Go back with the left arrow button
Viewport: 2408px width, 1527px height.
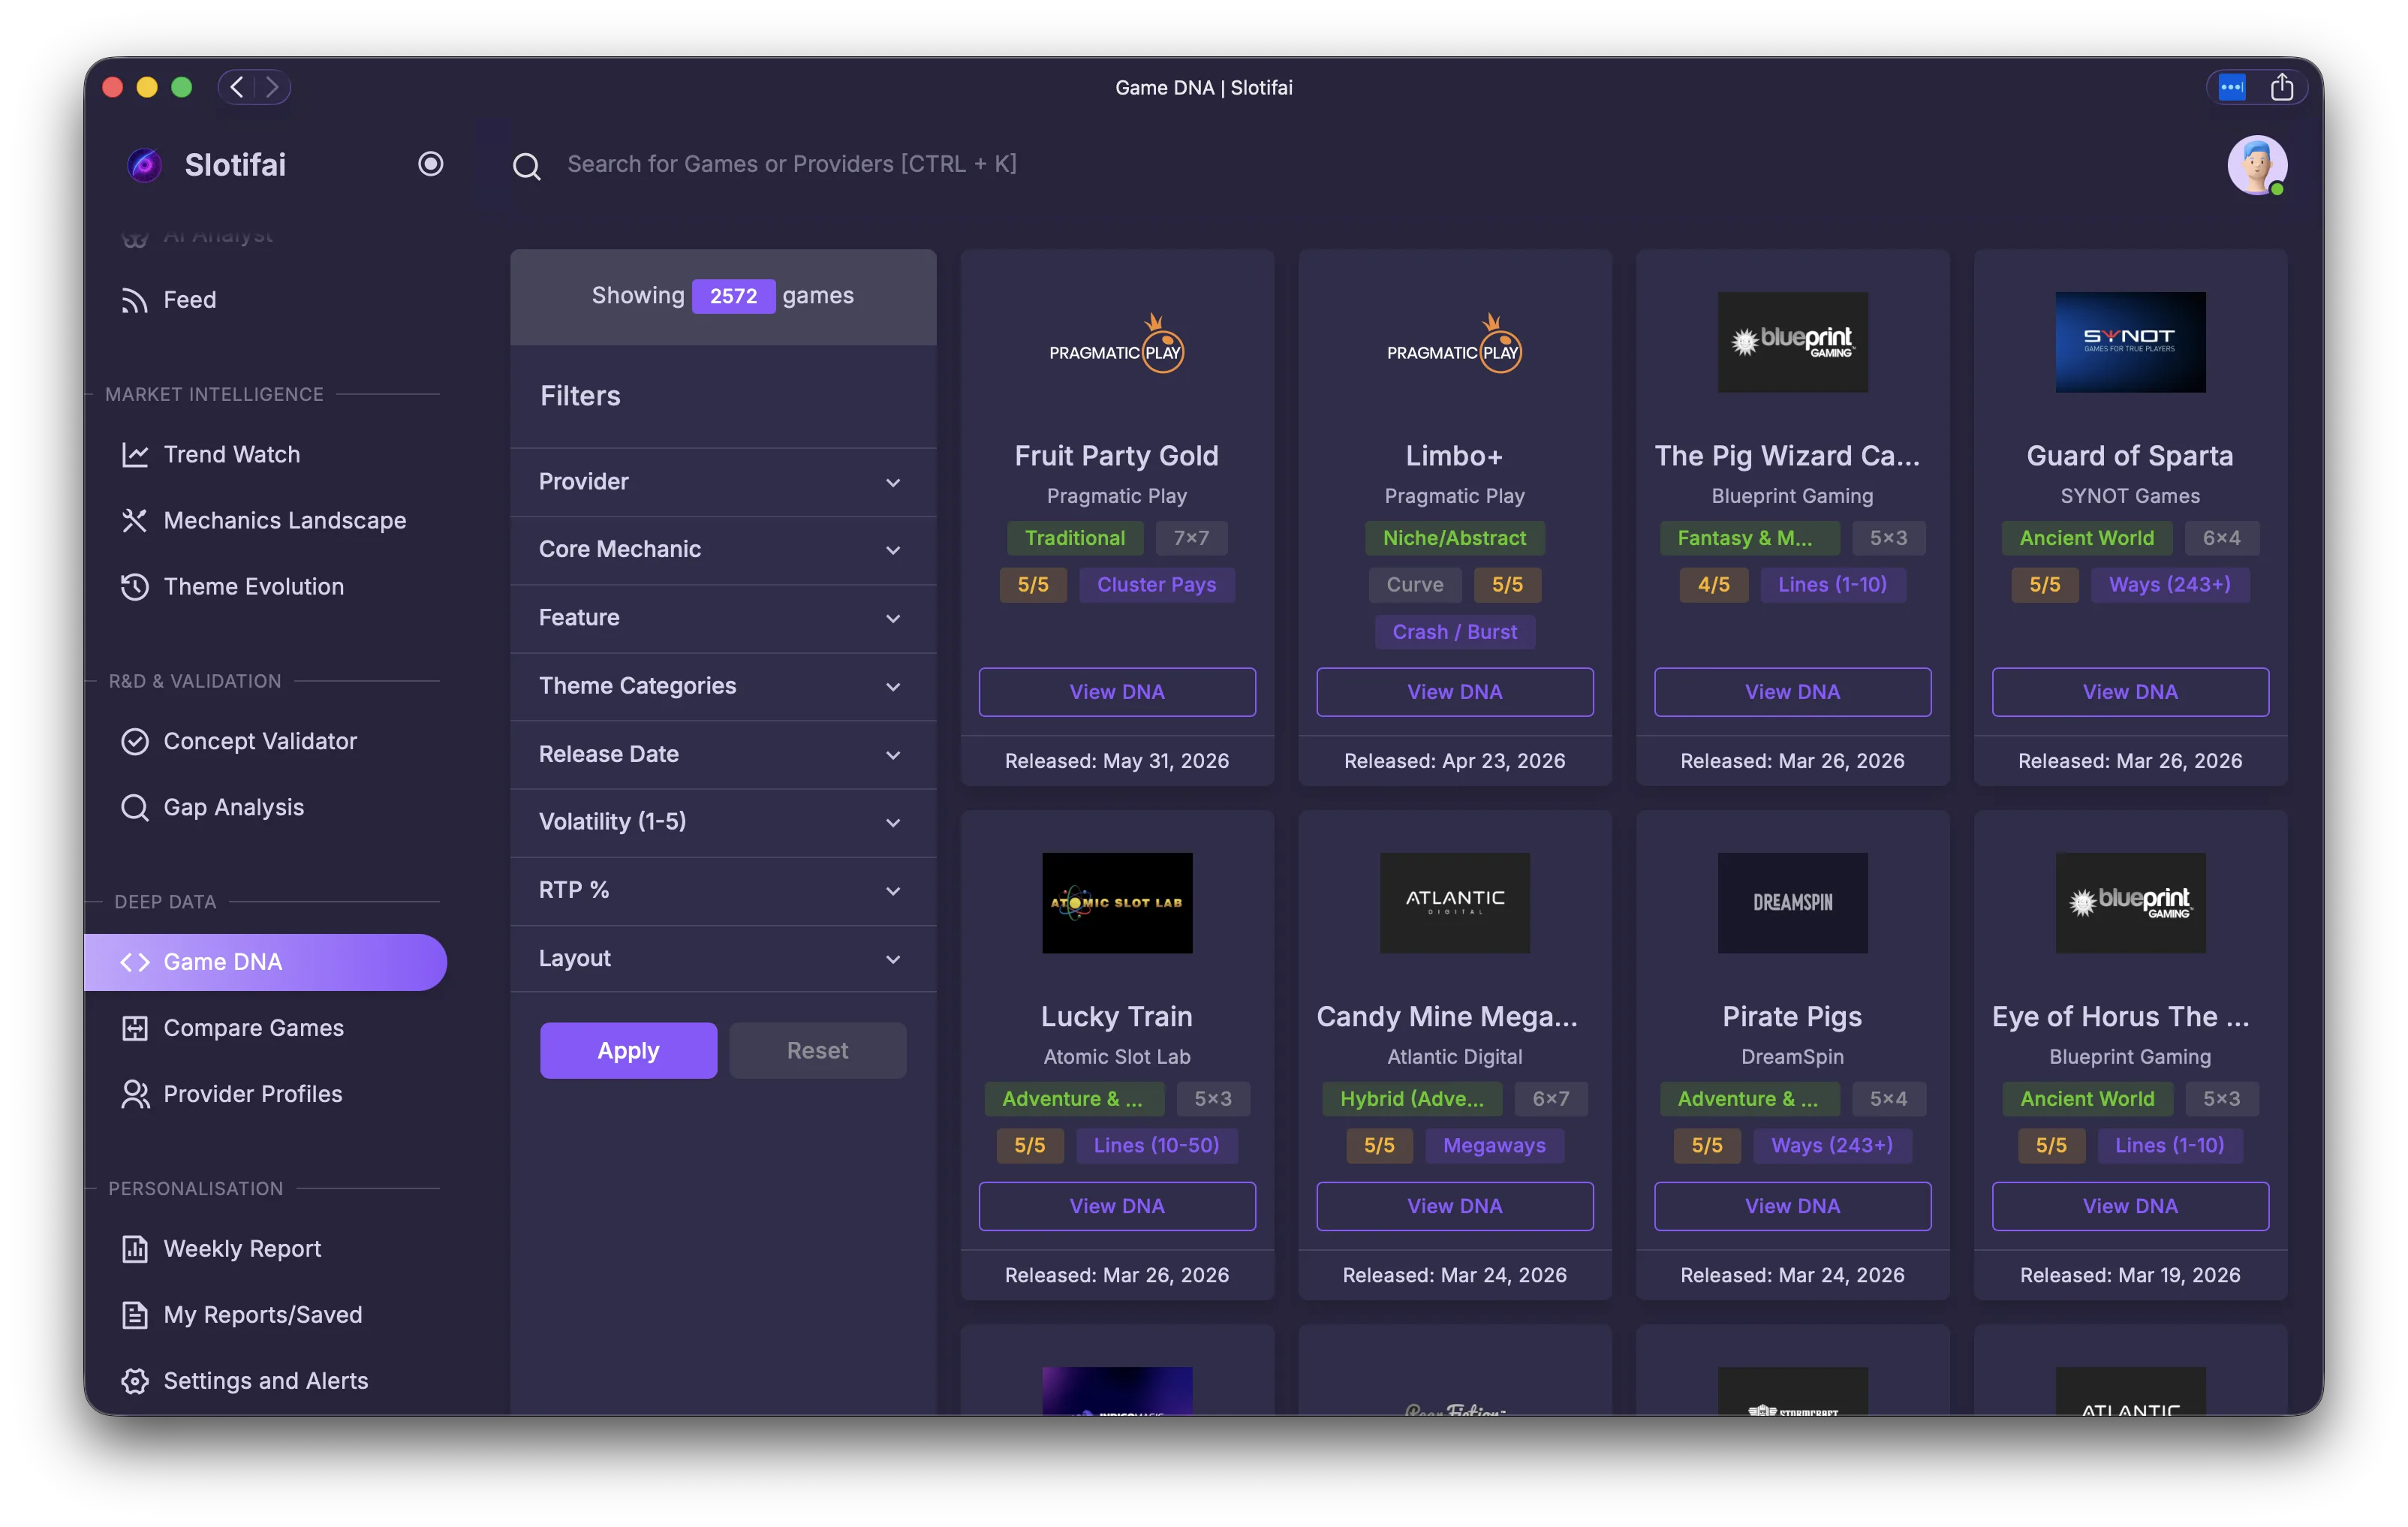(237, 87)
